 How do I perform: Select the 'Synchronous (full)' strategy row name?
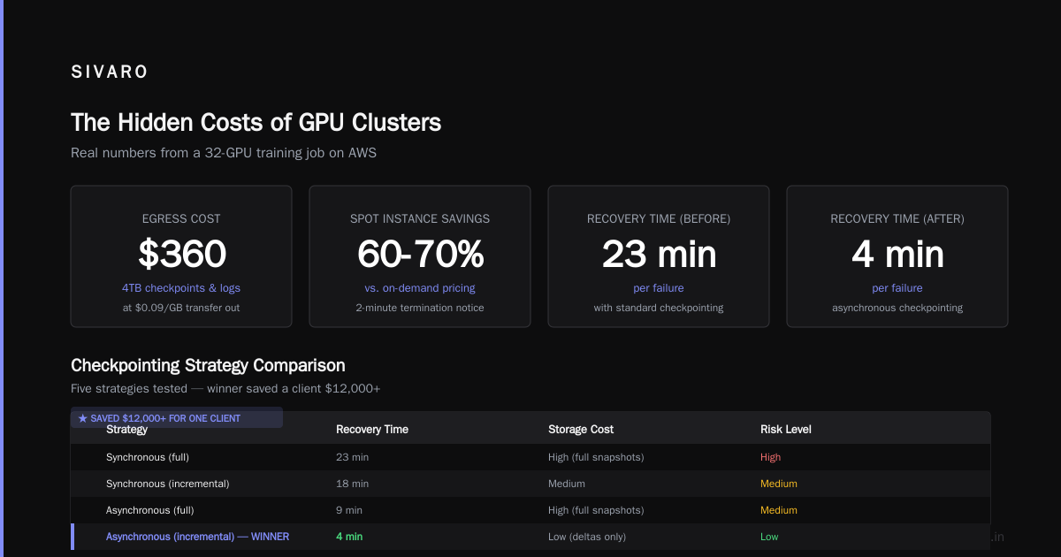point(148,457)
